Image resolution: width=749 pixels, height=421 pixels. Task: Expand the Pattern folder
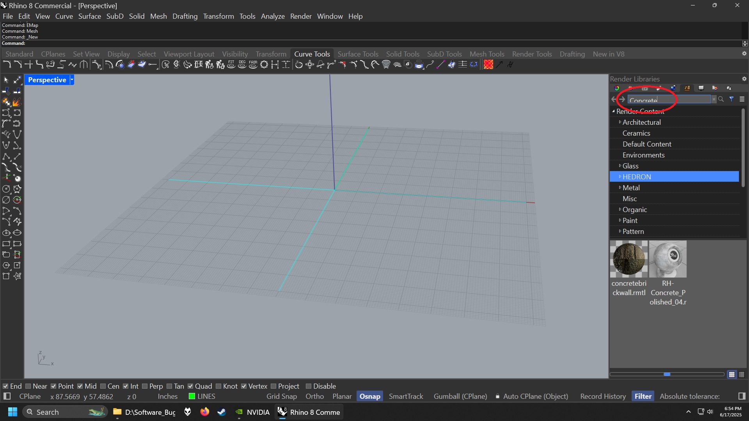pyautogui.click(x=620, y=231)
